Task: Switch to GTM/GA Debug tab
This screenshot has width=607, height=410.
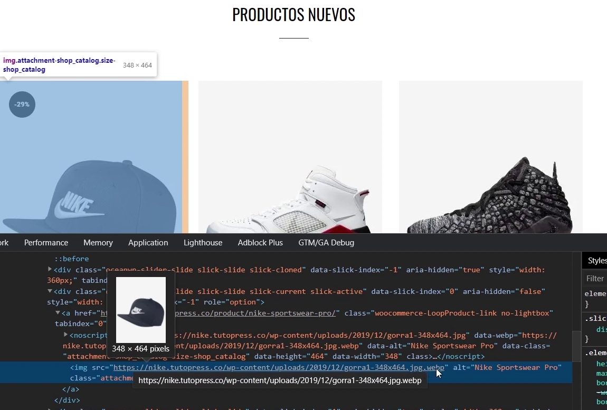Action: click(x=326, y=243)
